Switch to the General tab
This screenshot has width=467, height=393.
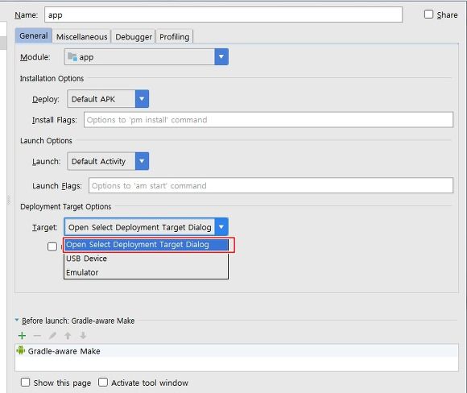(x=34, y=36)
